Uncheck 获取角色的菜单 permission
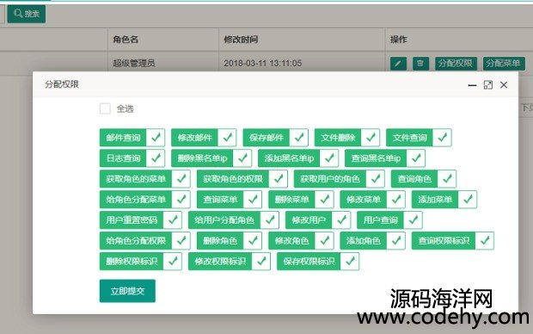533x334 pixels. click(144, 179)
